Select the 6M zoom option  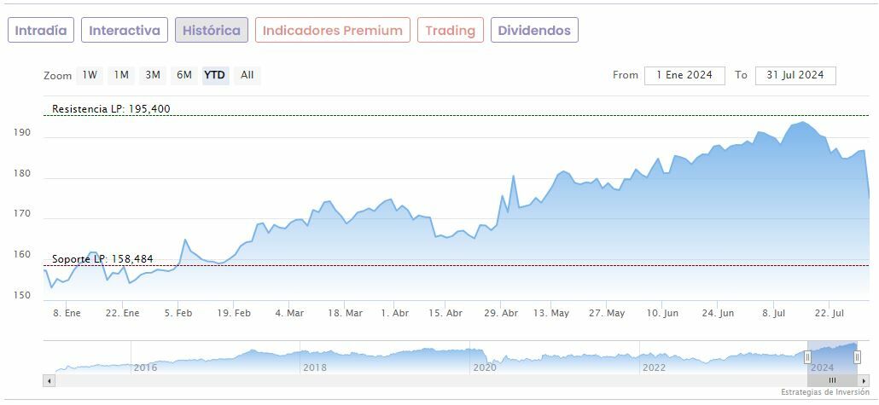point(184,75)
